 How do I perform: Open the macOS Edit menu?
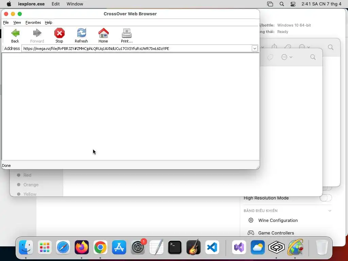pos(55,4)
